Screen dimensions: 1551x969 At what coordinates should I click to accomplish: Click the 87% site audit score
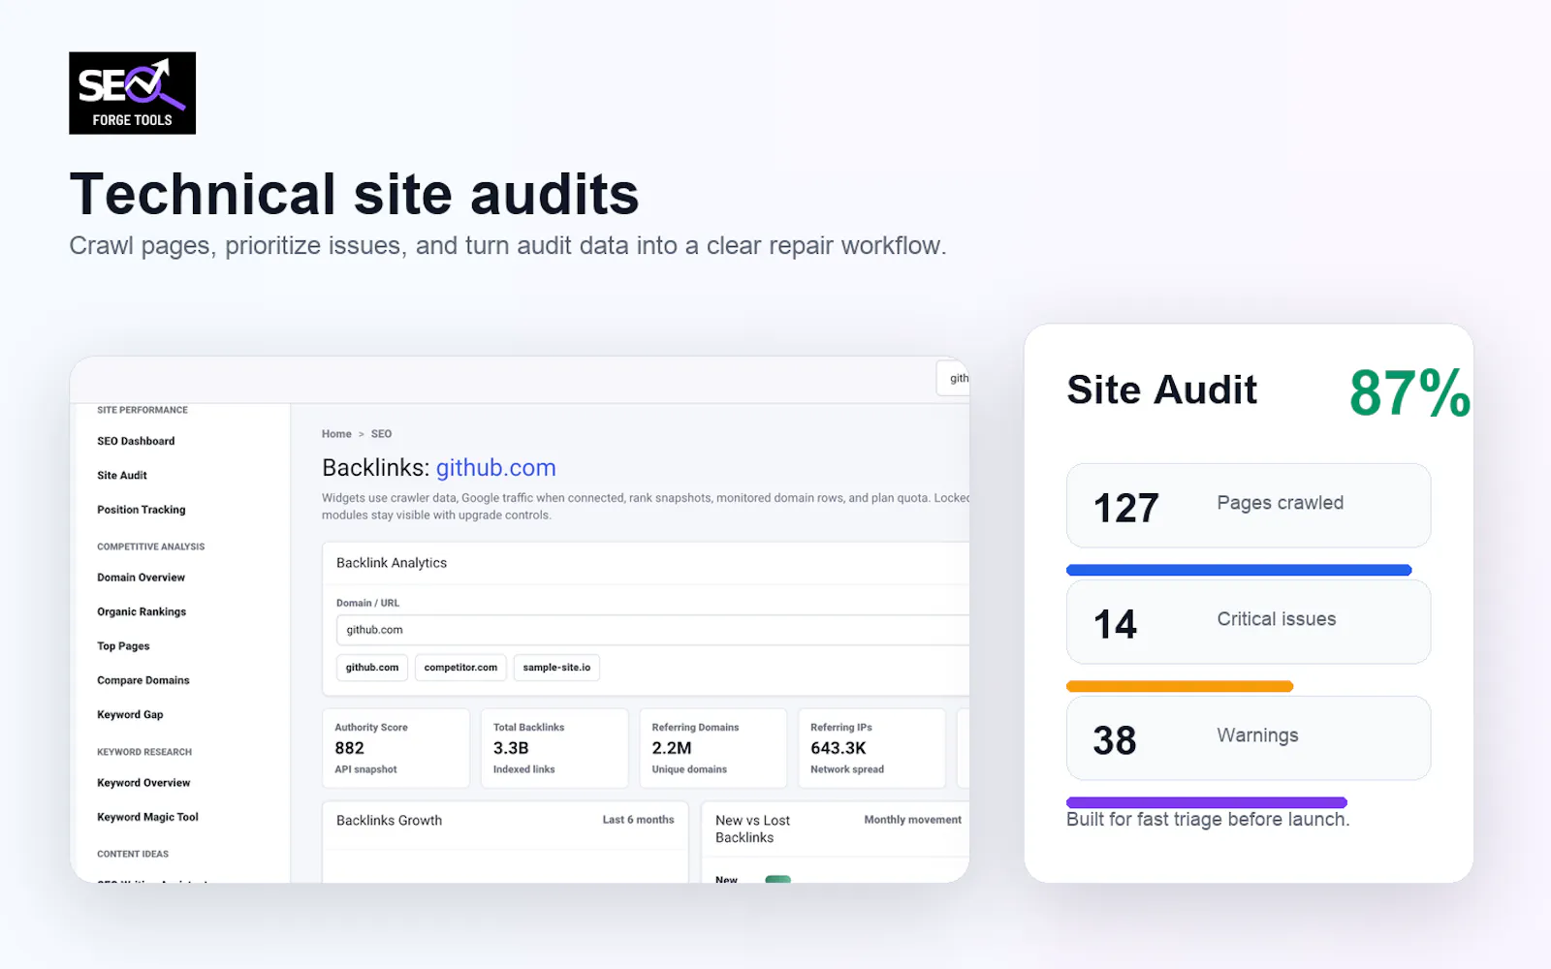click(1409, 393)
